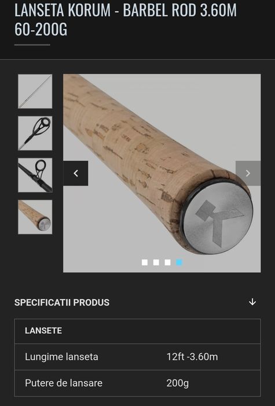Jump to first slide indicator dot
Image resolution: width=275 pixels, height=406 pixels.
pos(145,263)
